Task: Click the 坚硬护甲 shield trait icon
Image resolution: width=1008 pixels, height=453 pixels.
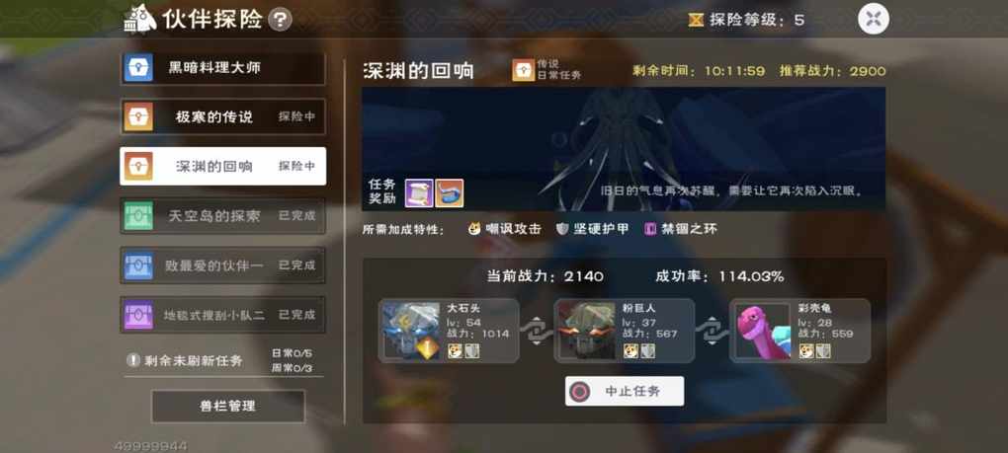Action: [562, 229]
